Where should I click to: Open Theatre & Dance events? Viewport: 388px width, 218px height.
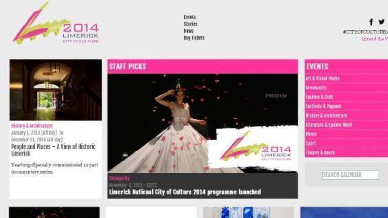pyautogui.click(x=320, y=153)
